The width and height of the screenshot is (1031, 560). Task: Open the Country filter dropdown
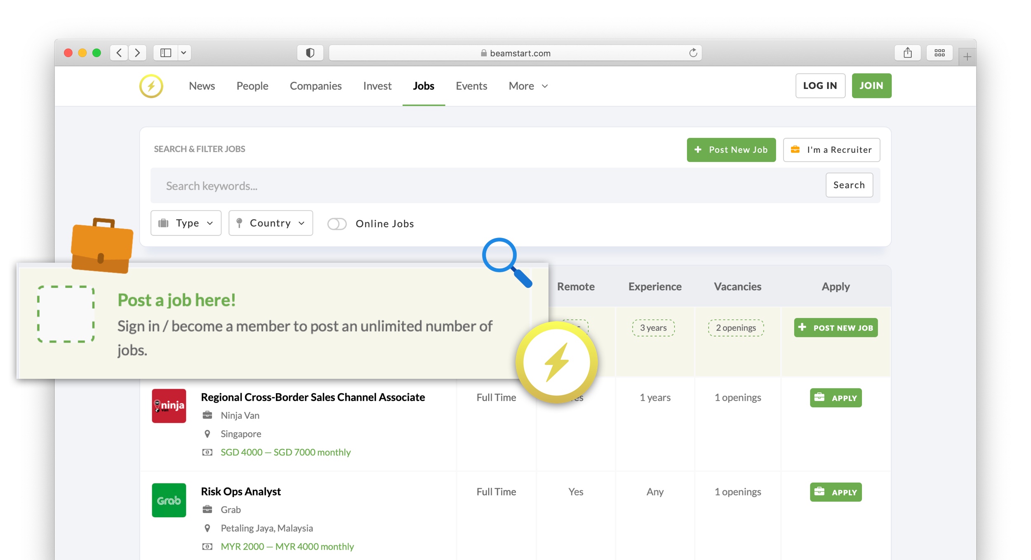click(271, 223)
